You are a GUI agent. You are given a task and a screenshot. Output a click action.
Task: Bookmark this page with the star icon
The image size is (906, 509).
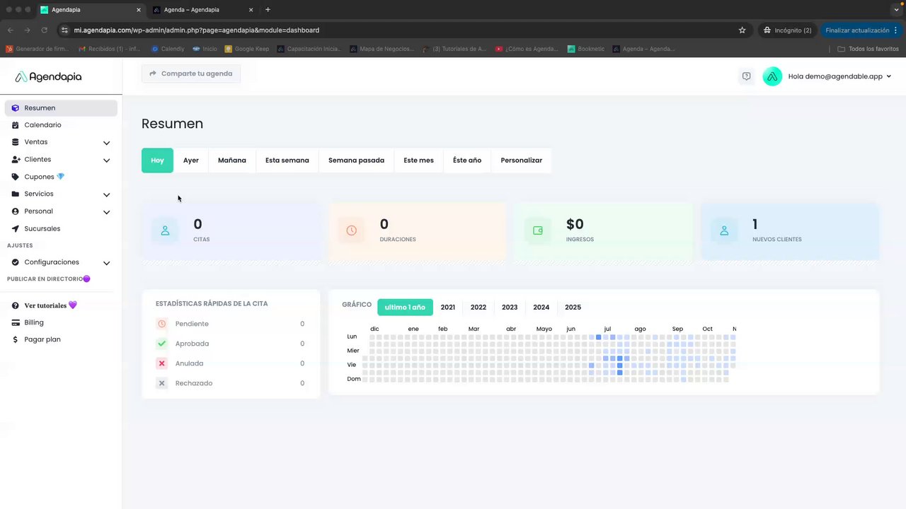click(x=742, y=30)
